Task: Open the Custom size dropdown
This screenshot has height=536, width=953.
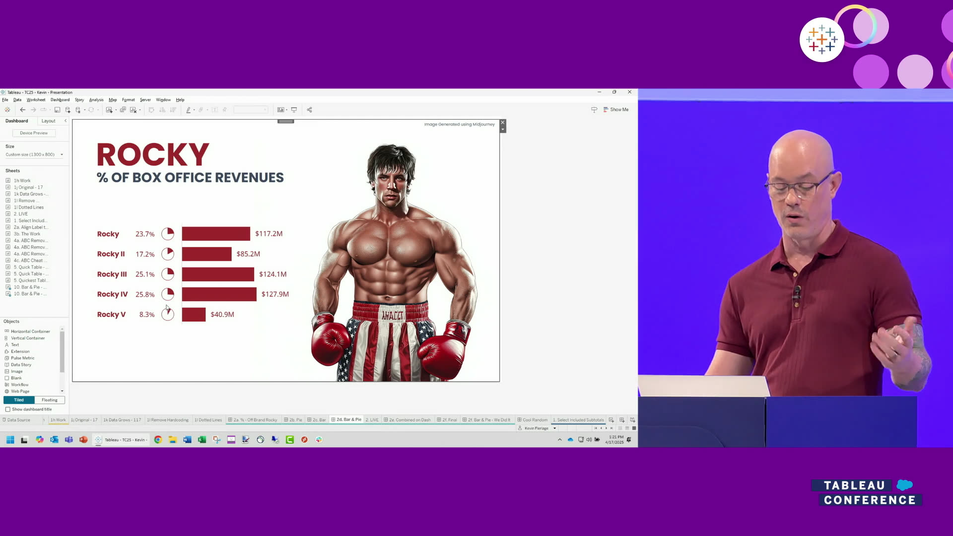Action: [x=34, y=155]
